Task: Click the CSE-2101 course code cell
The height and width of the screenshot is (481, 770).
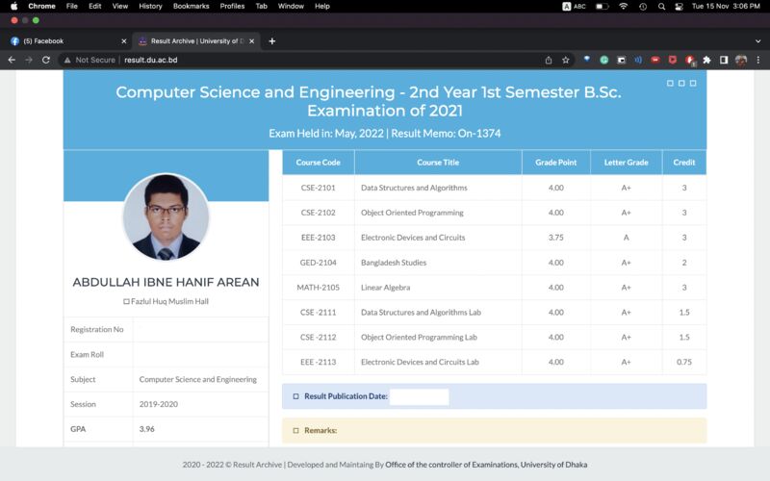Action: point(319,188)
